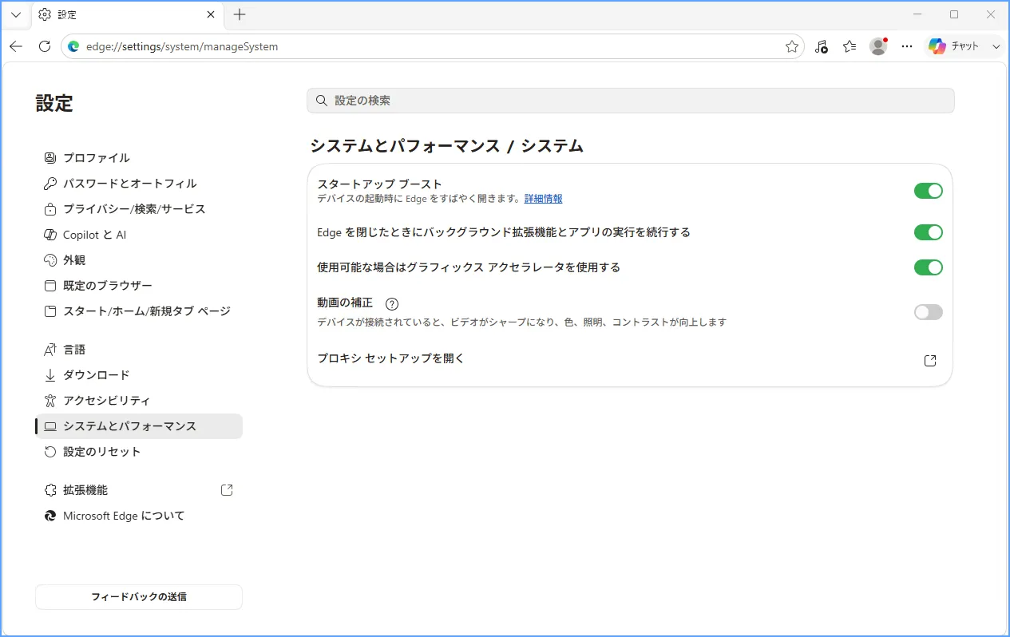Reload the page with refresh icon

[45, 46]
